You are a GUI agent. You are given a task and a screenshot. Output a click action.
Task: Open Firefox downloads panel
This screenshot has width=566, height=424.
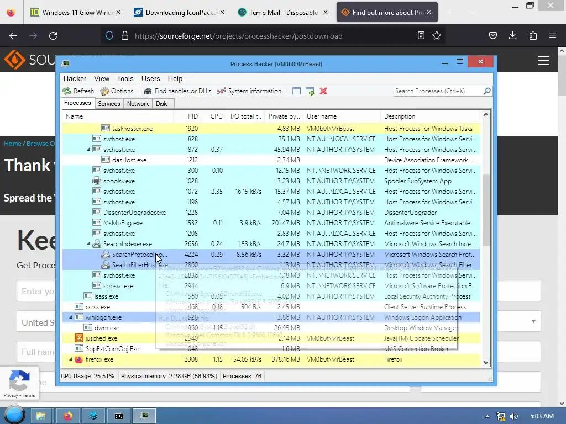512,35
